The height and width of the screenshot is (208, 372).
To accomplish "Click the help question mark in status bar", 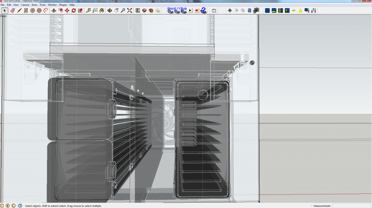I will pyautogui.click(x=20, y=206).
